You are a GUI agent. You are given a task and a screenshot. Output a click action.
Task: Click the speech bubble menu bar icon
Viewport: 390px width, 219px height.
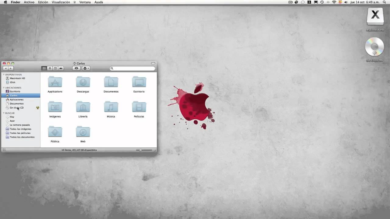pos(303,2)
